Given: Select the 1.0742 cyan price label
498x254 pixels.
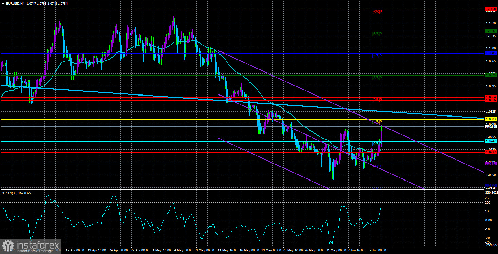Looking at the screenshot, I should pos(491,141).
